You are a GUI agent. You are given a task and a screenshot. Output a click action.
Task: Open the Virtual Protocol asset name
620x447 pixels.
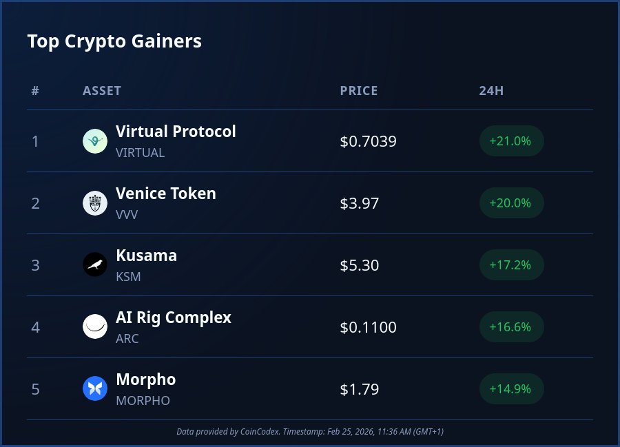pyautogui.click(x=176, y=132)
